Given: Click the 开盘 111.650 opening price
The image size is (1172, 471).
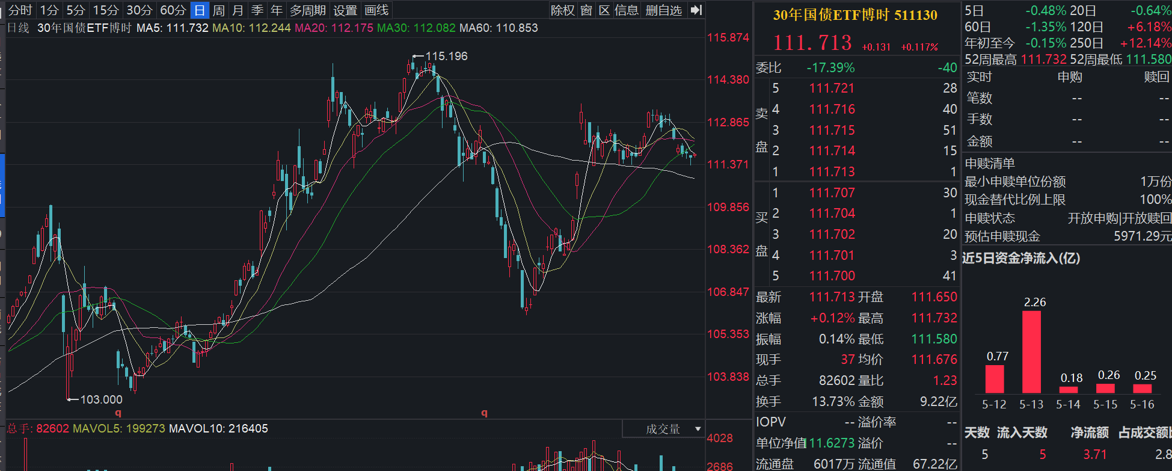Looking at the screenshot, I should pyautogui.click(x=934, y=297).
